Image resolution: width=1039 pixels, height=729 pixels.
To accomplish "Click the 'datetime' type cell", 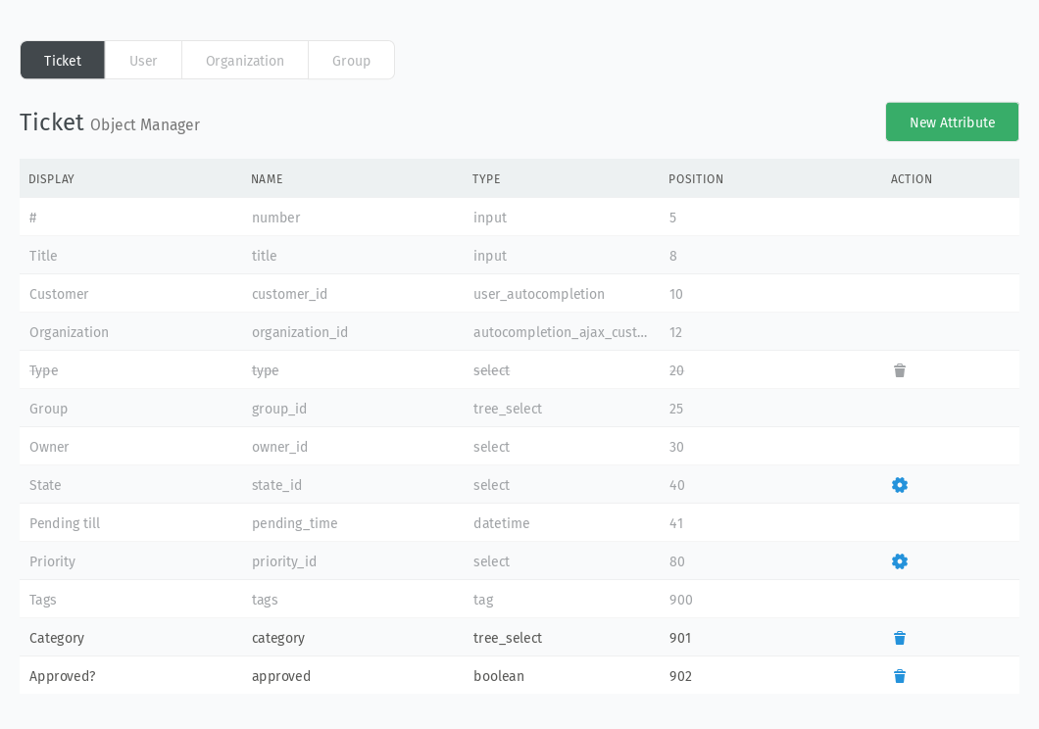I will click(501, 523).
